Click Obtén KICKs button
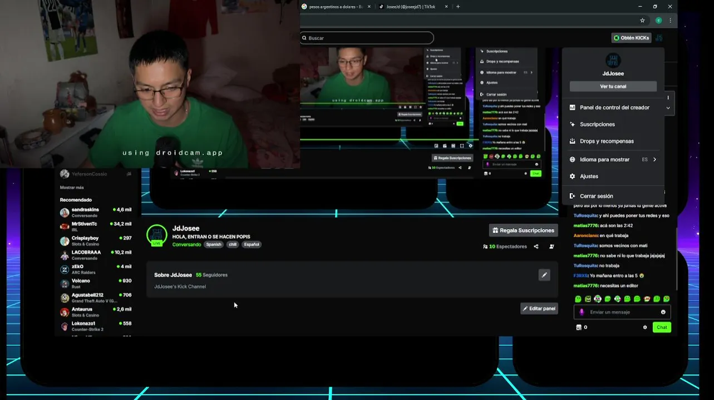This screenshot has height=400, width=714. point(631,38)
